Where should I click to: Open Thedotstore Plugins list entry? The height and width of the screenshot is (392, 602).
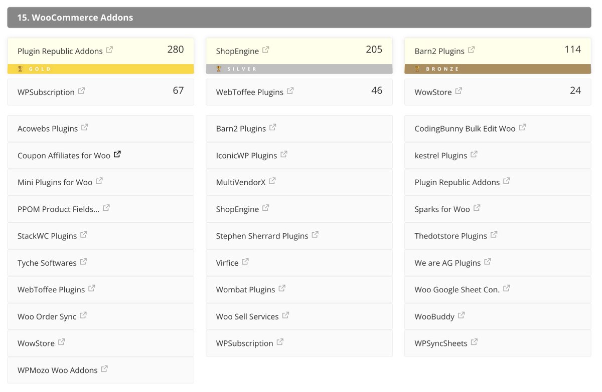pyautogui.click(x=498, y=236)
